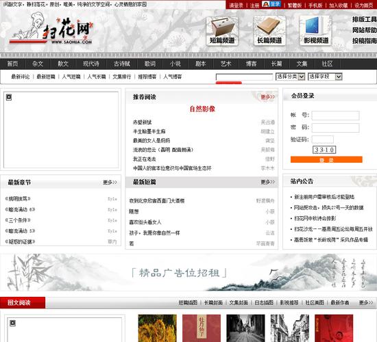Open 人气短篇 sub-navigation link
The height and width of the screenshot is (342, 377).
point(71,77)
